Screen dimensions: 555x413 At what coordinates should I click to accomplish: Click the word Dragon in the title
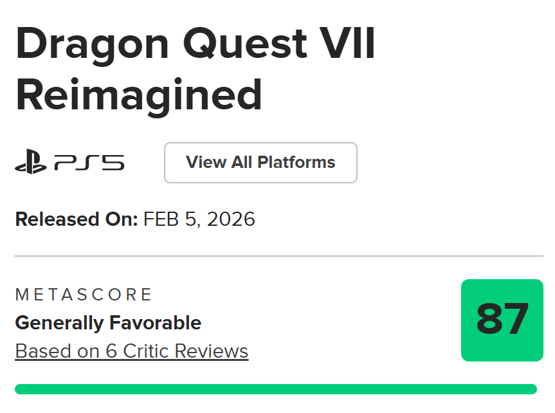[91, 44]
